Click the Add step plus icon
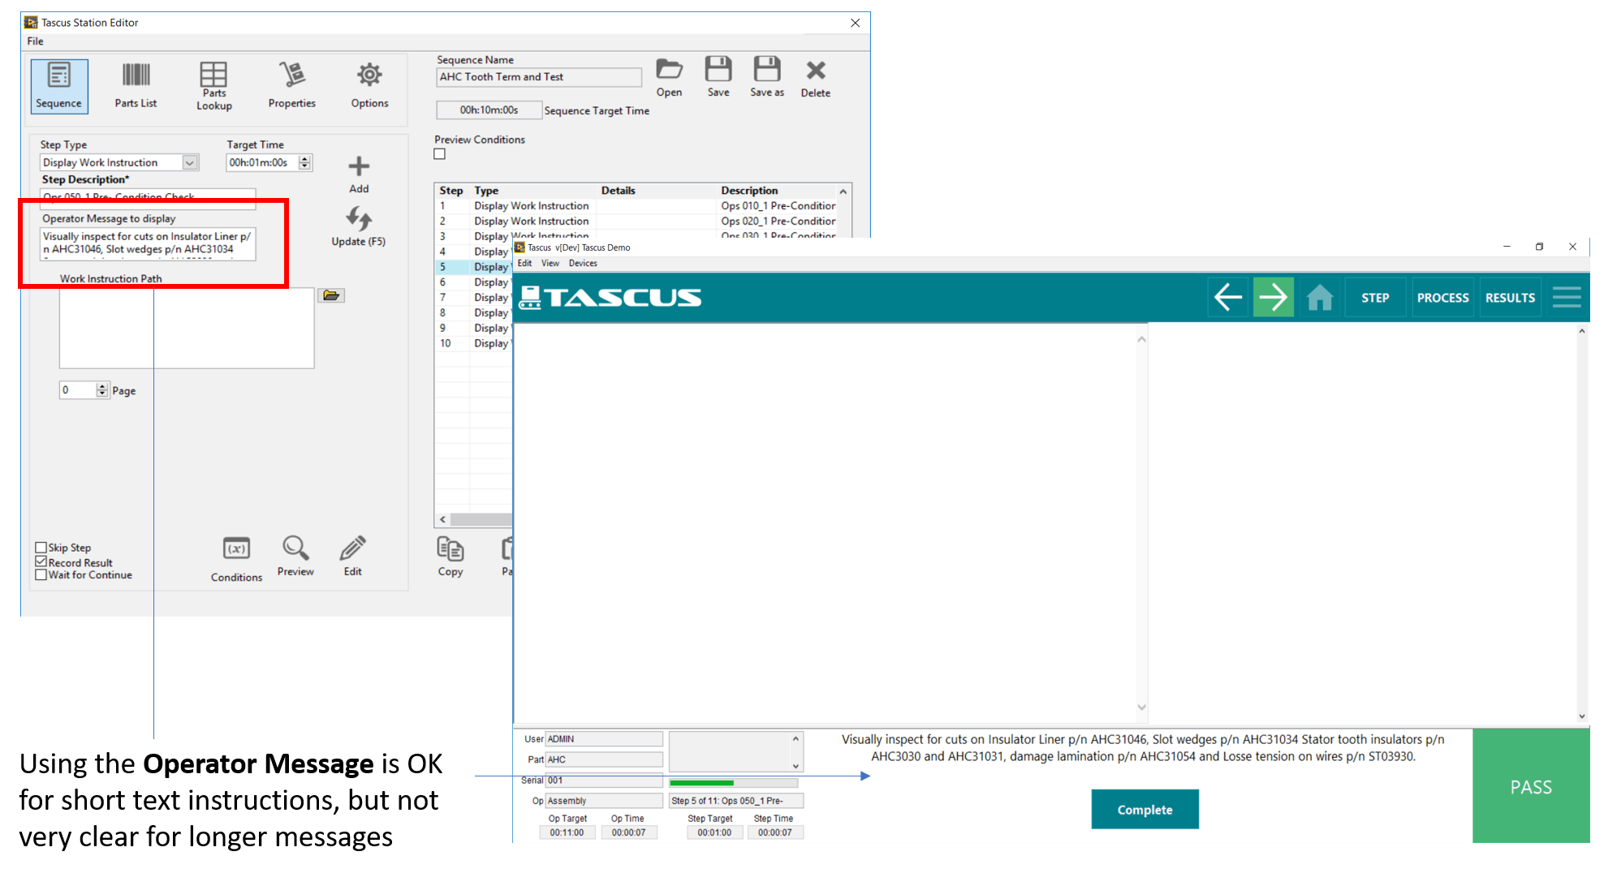Image resolution: width=1604 pixels, height=886 pixels. pyautogui.click(x=359, y=167)
